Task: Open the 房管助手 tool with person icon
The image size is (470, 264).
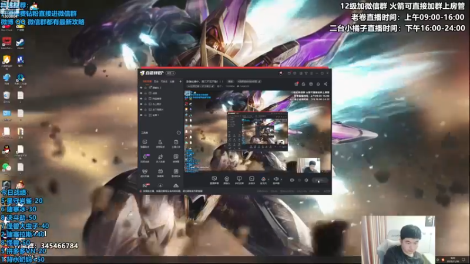Action: 160,143
